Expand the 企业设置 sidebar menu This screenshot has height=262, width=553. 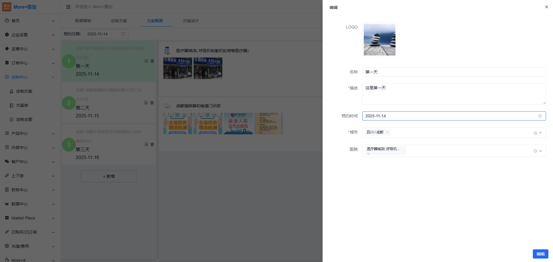coord(30,35)
